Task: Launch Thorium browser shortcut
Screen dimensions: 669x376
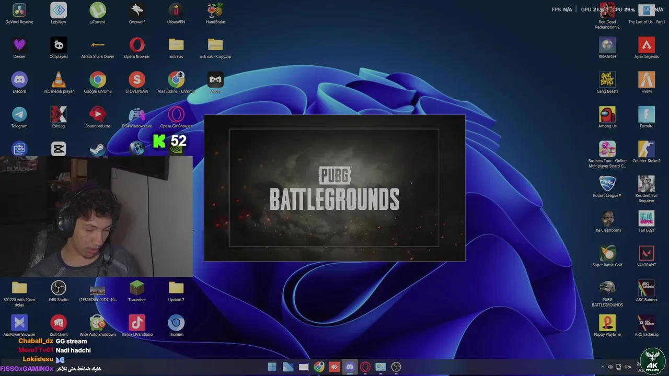Action: [176, 326]
